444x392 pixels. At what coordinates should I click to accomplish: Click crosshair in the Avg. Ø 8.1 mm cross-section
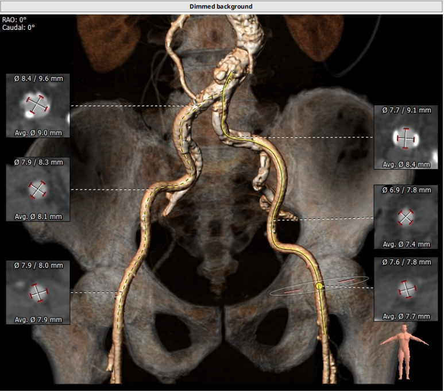tap(37, 189)
